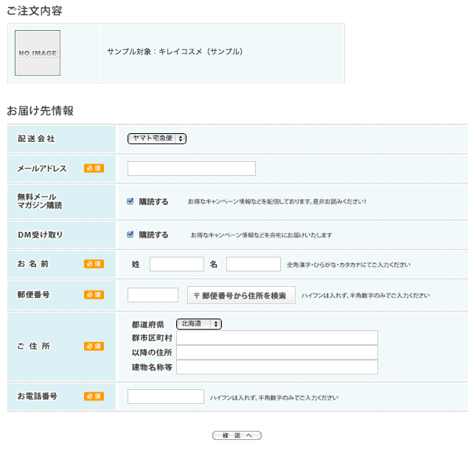
Task: Click the メールアドレス input field
Action: [x=191, y=168]
